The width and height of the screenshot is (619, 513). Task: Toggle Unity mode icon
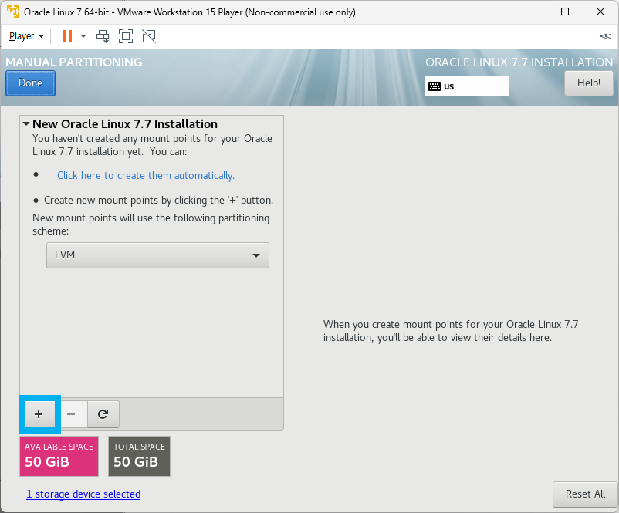(x=149, y=36)
